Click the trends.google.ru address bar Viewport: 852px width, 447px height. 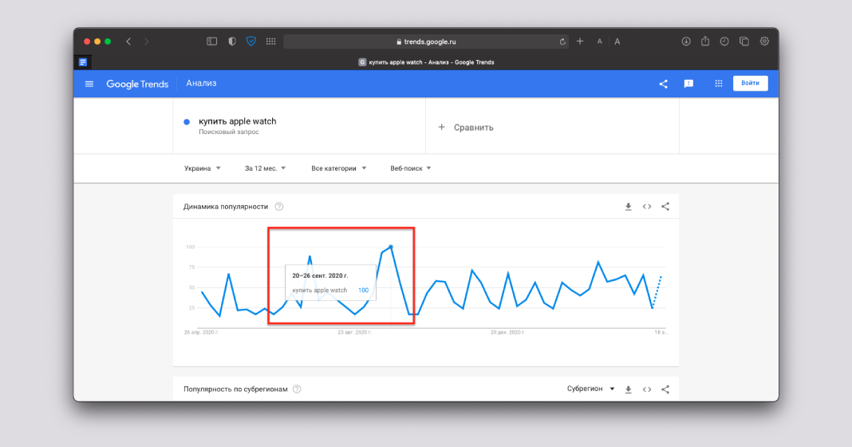pos(426,42)
